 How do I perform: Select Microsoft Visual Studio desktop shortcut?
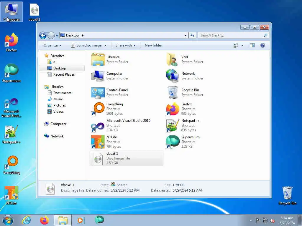tap(12, 108)
